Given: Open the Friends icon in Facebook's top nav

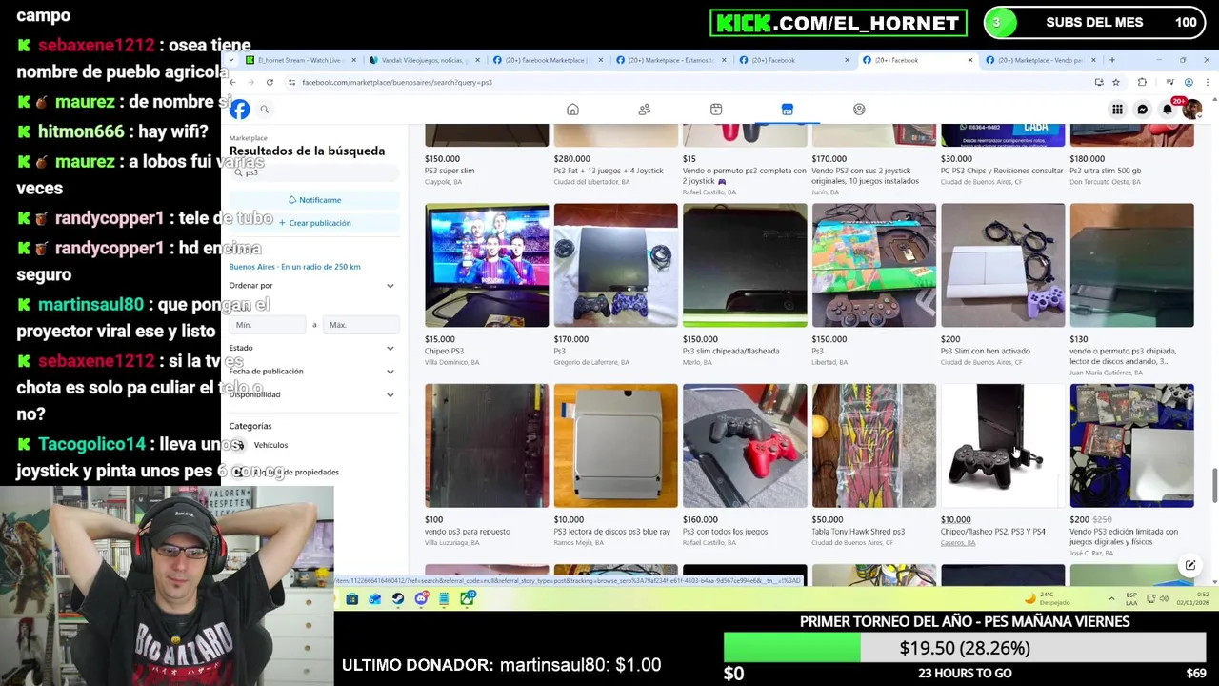Looking at the screenshot, I should click(645, 110).
